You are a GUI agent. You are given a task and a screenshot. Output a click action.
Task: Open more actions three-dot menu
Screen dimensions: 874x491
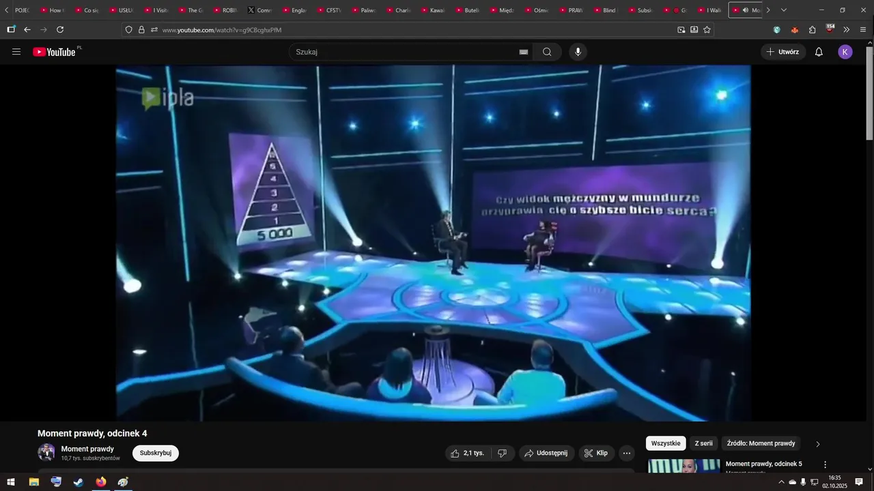627,453
